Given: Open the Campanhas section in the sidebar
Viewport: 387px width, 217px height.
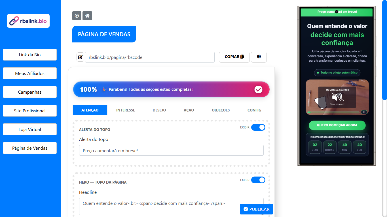Looking at the screenshot, I should [x=29, y=92].
